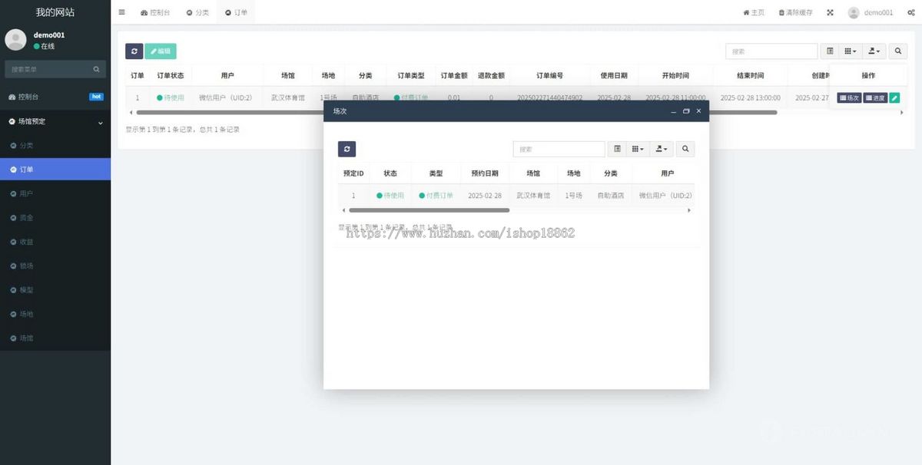The image size is (922, 465).
Task: Switch to the 分类 tab in the top bar
Action: point(197,12)
